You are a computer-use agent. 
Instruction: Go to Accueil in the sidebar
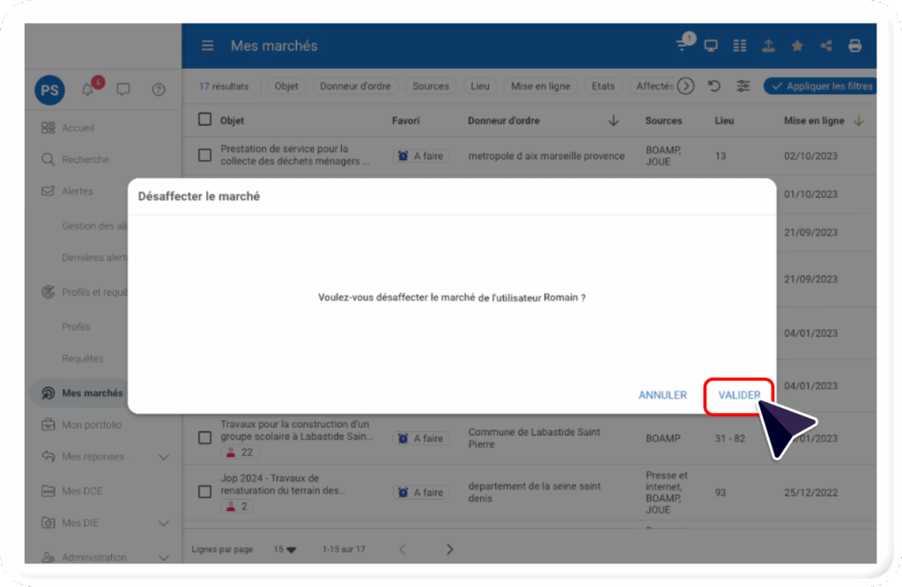(78, 128)
